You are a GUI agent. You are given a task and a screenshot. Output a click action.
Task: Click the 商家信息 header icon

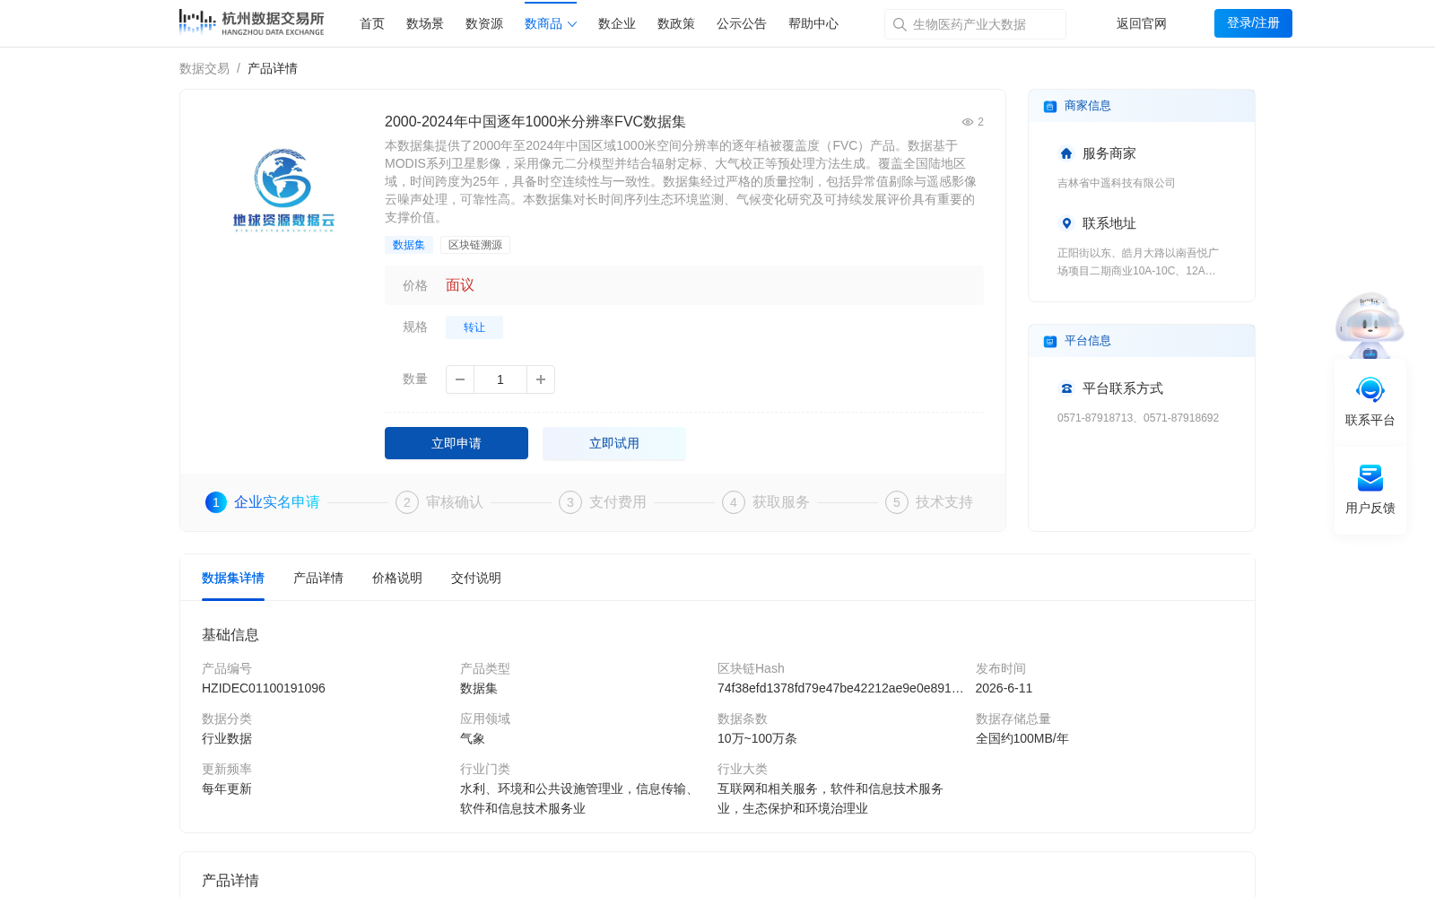point(1050,106)
